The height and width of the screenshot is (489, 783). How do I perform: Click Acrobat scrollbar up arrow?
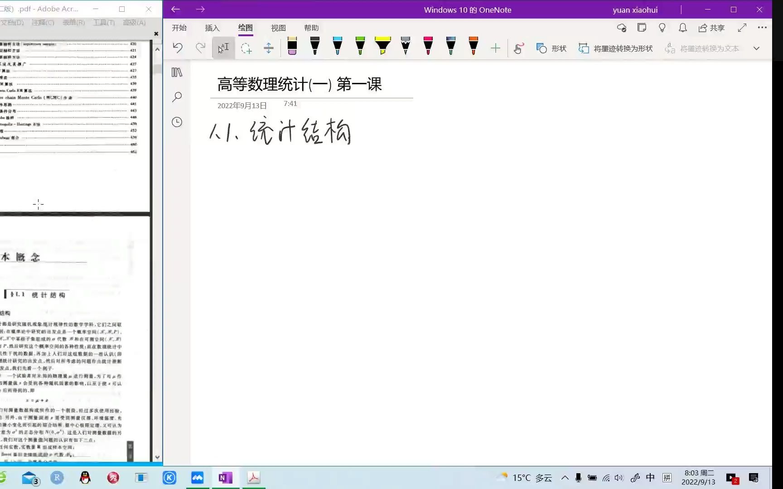[157, 49]
